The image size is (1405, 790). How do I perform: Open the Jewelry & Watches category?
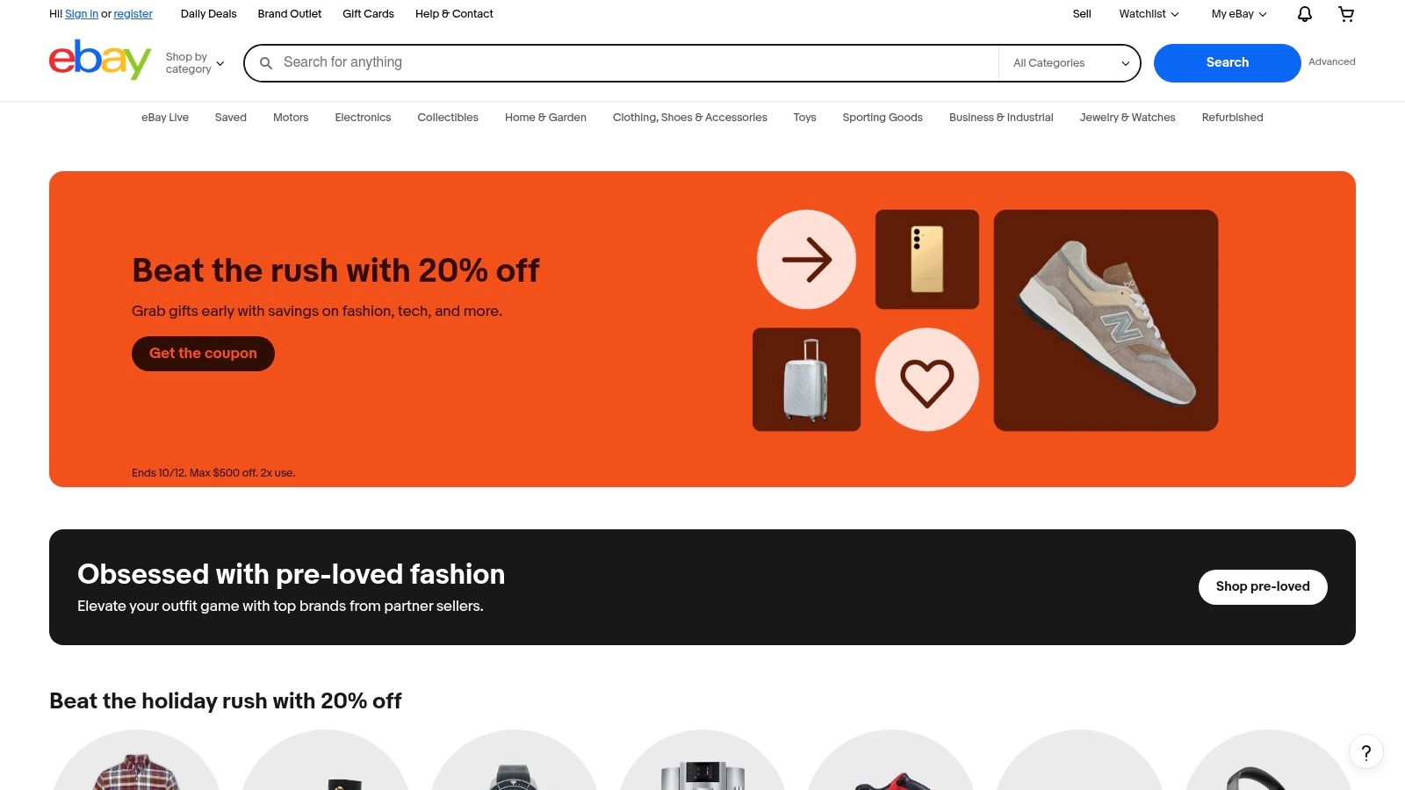point(1128,118)
